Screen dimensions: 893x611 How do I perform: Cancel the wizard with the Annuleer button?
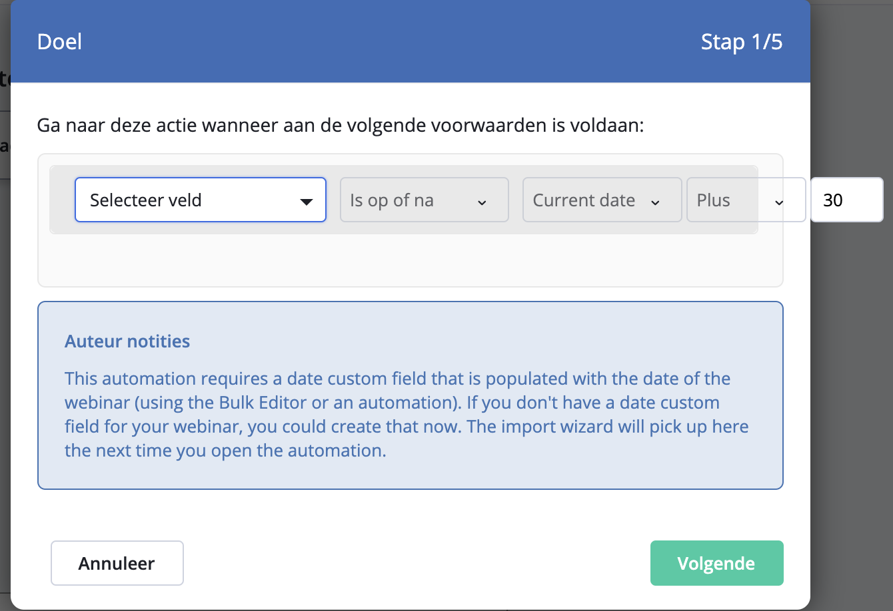tap(117, 563)
